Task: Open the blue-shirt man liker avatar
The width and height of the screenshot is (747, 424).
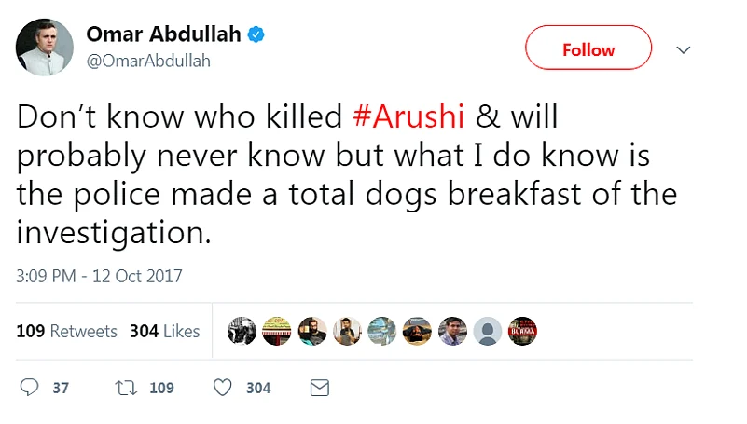Action: (x=452, y=331)
